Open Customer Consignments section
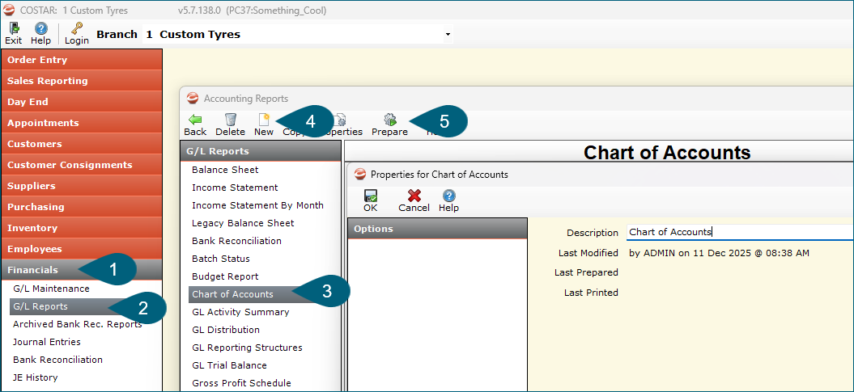The width and height of the screenshot is (854, 392). point(82,165)
